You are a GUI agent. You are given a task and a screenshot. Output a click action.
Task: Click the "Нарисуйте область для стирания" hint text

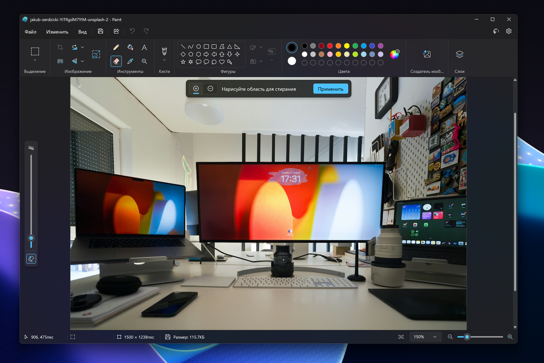point(259,89)
